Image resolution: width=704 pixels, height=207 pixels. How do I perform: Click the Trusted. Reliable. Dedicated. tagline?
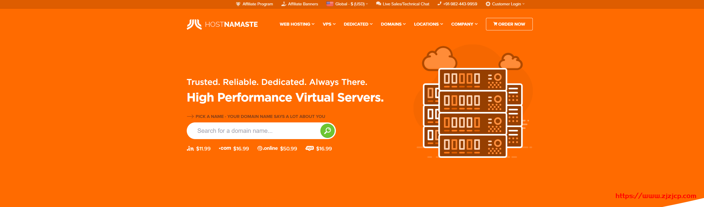[277, 82]
